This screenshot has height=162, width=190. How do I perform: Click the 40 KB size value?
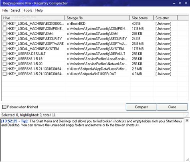click(x=136, y=24)
